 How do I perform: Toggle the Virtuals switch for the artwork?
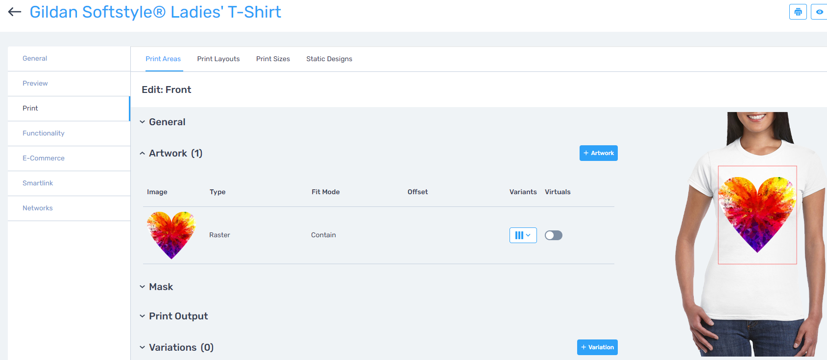click(554, 235)
